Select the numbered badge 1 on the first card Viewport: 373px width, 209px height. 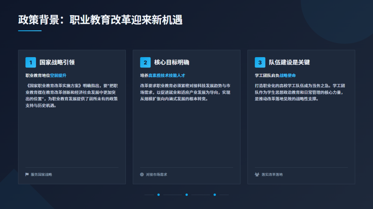point(31,62)
